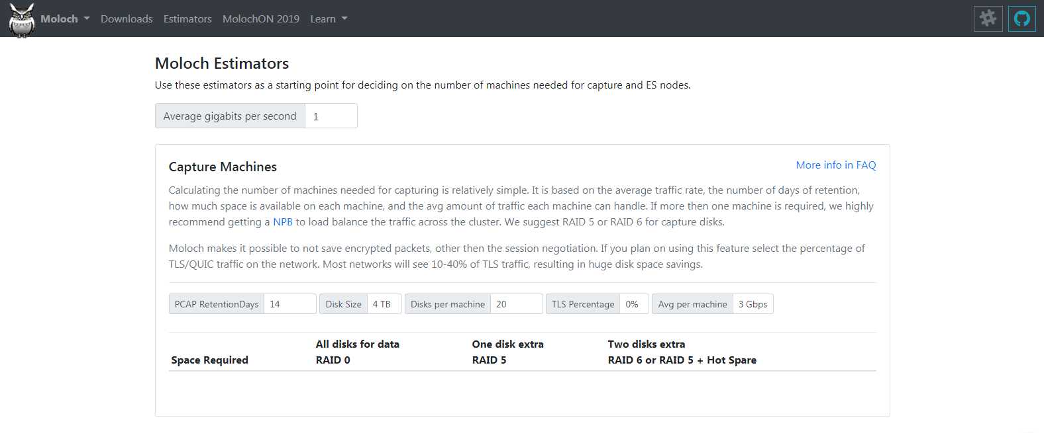Follow the More info in FAQ link
Screen dimensions: 1044x433
(x=835, y=165)
